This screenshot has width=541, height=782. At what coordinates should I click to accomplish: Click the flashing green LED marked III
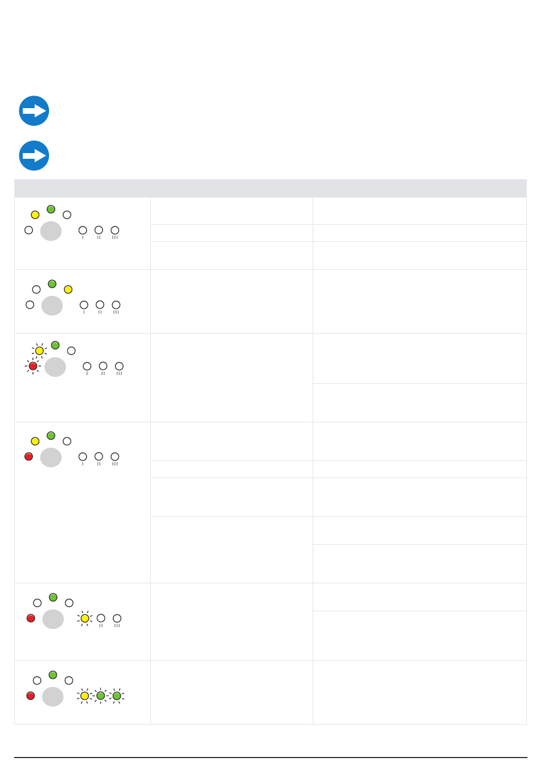117,695
